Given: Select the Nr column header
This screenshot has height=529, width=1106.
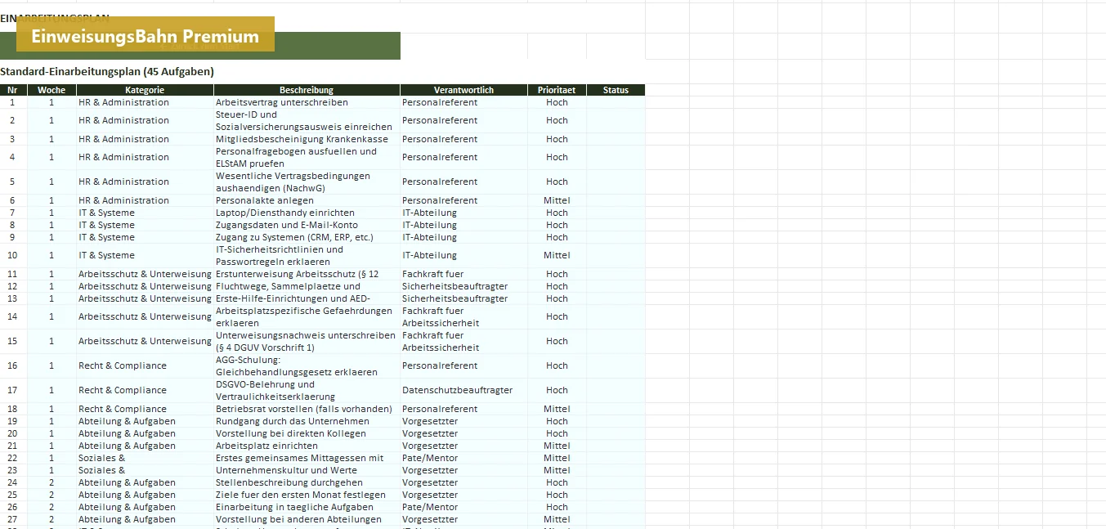Looking at the screenshot, I should 13,90.
